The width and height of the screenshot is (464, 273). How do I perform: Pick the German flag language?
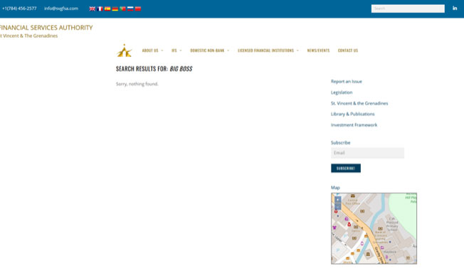coord(115,9)
